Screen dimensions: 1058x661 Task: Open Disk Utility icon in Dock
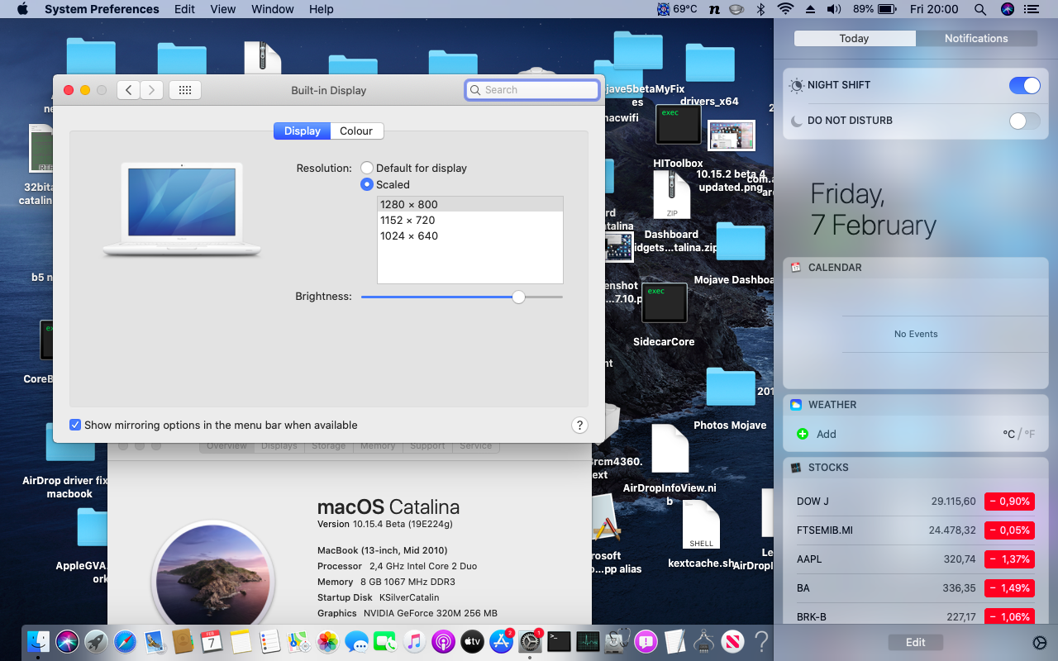pos(617,640)
